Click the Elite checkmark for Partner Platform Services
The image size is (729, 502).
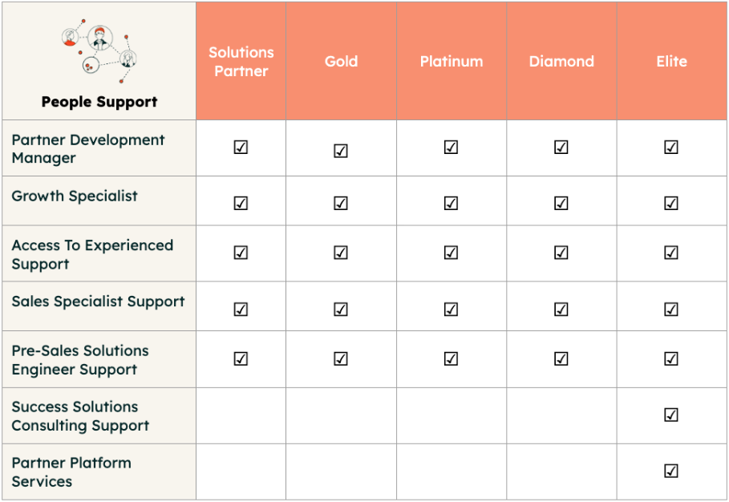tap(671, 471)
